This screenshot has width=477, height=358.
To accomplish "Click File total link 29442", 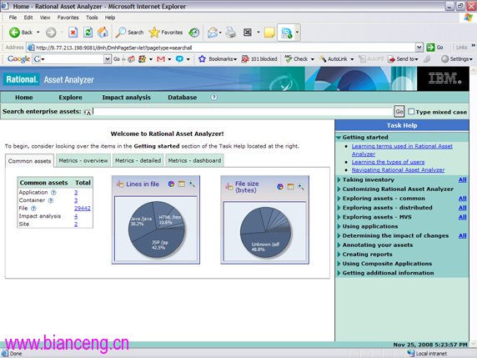I will tap(83, 209).
